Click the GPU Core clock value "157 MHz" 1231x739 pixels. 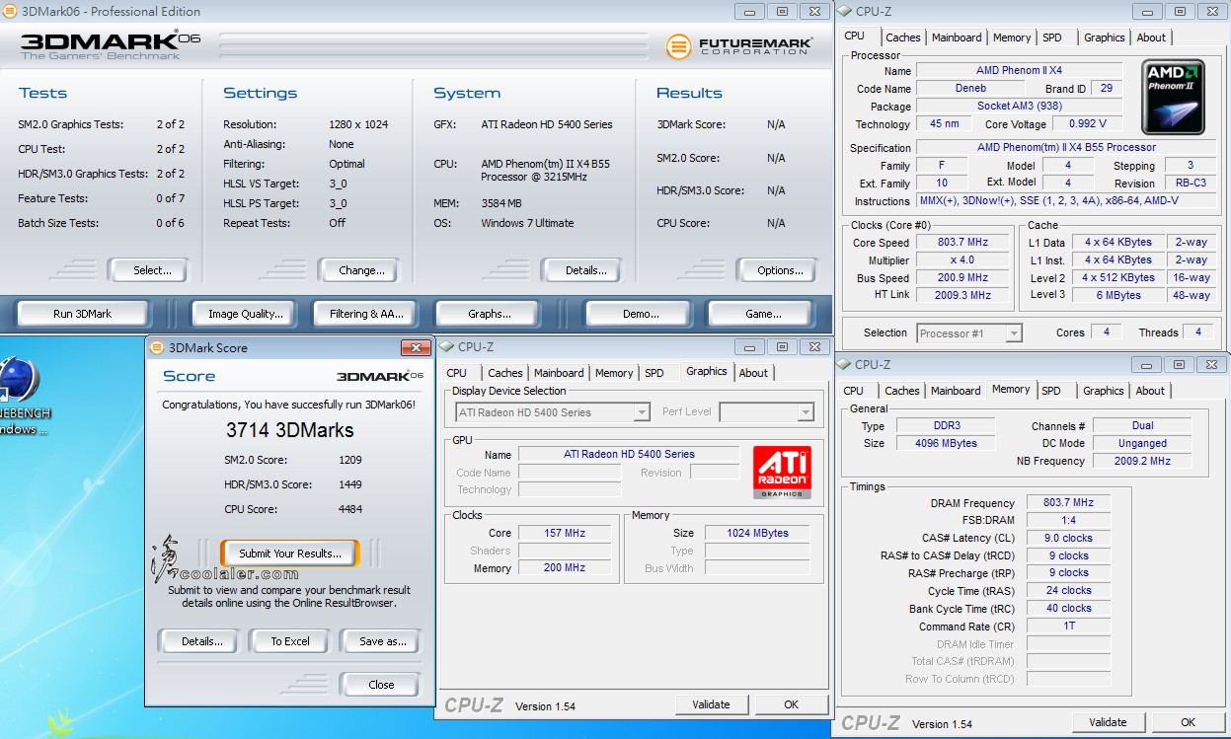(x=565, y=534)
